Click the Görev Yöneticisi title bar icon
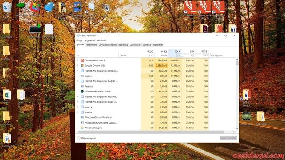285x160 pixels. (x=78, y=36)
